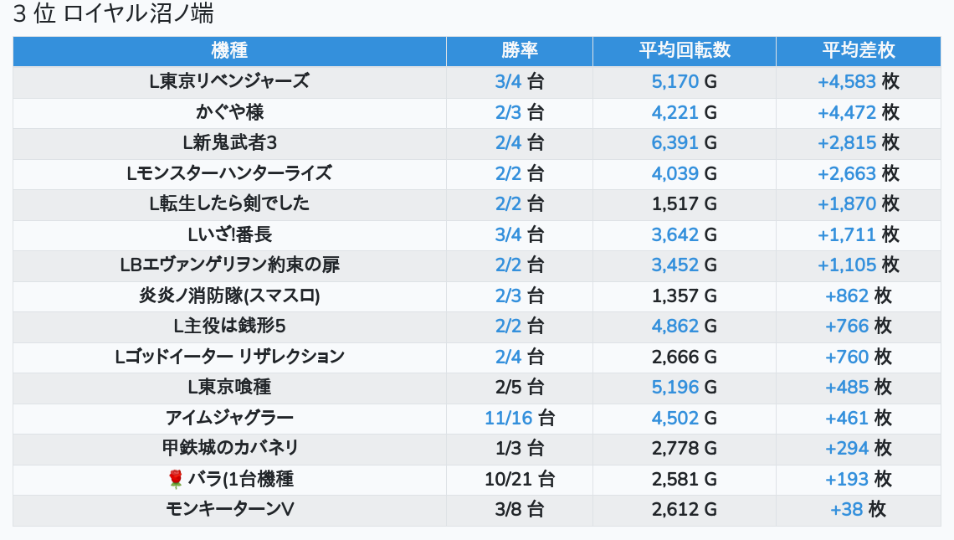Click the 平均差枚 column header

point(858,51)
